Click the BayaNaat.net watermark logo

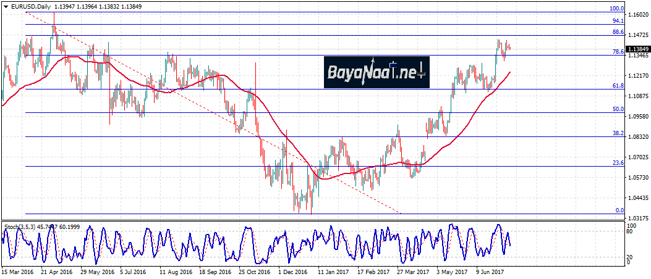point(376,72)
